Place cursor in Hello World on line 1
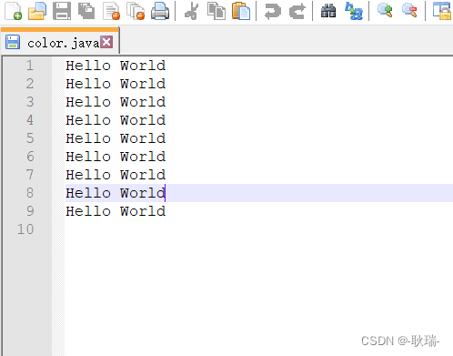 coord(116,66)
